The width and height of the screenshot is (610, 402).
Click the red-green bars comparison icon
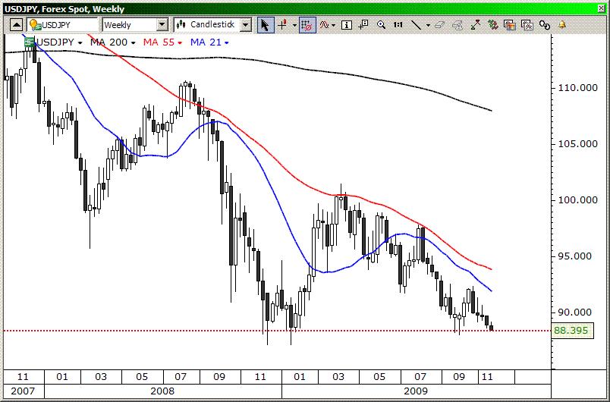click(x=493, y=25)
